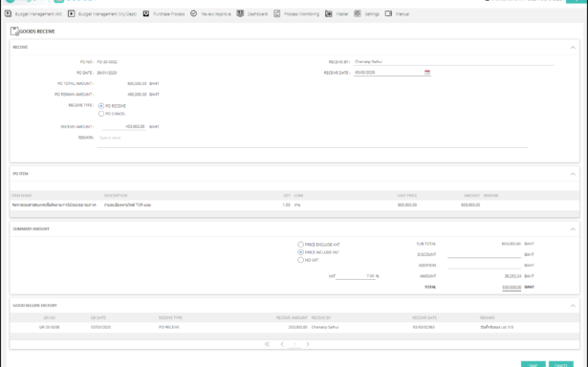Click the GR Date column header
Screen dimensions: 588x367
[98, 318]
